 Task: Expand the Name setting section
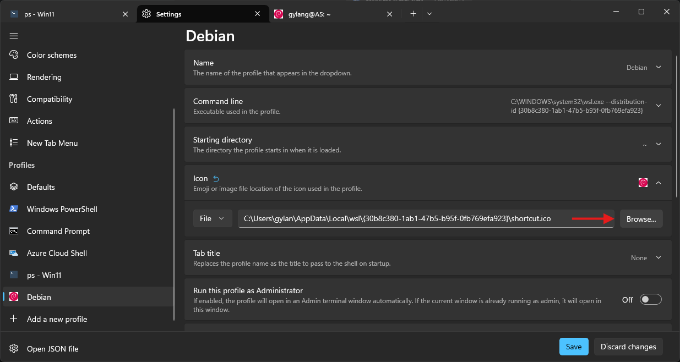click(x=659, y=68)
